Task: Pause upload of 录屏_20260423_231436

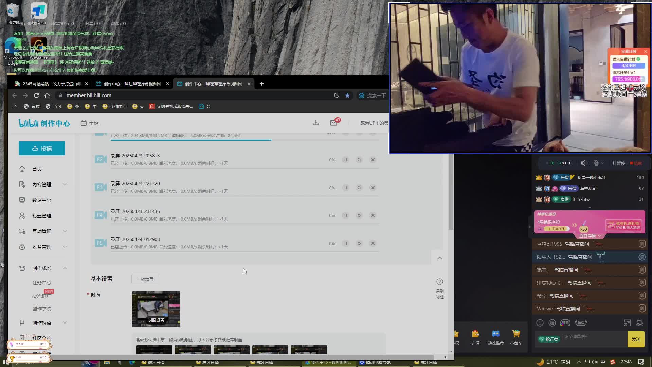Action: coord(345,215)
